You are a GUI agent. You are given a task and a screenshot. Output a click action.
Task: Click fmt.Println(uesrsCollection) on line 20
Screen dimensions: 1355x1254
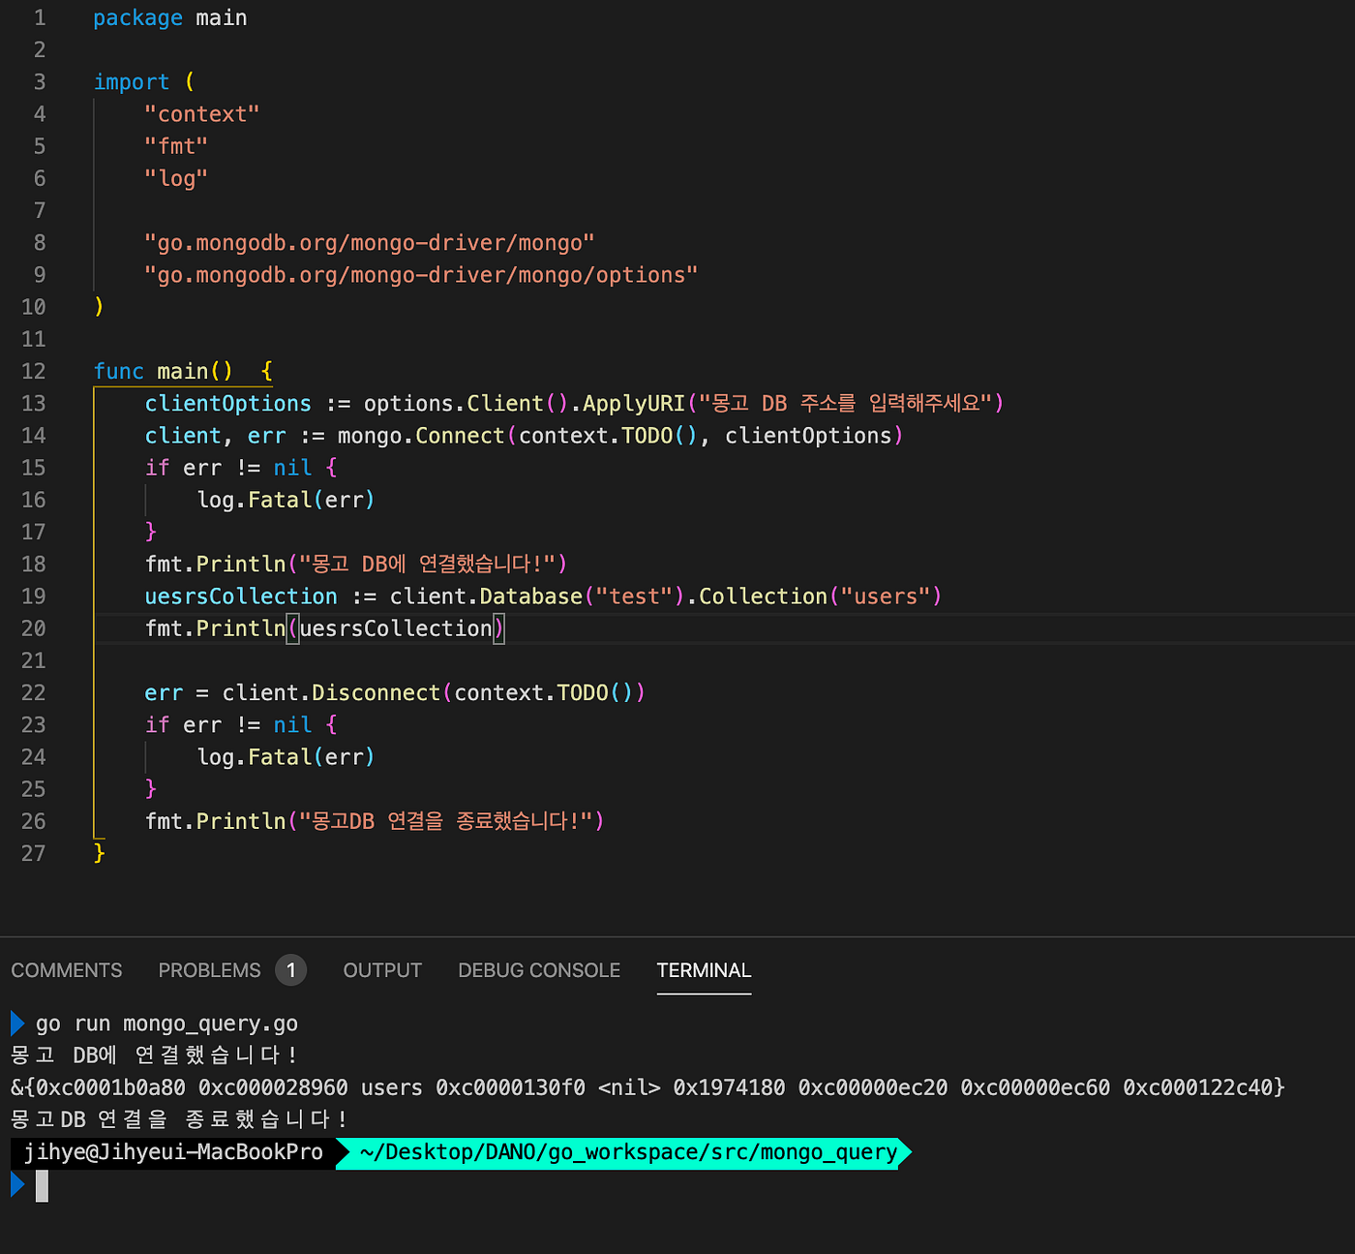pos(325,628)
